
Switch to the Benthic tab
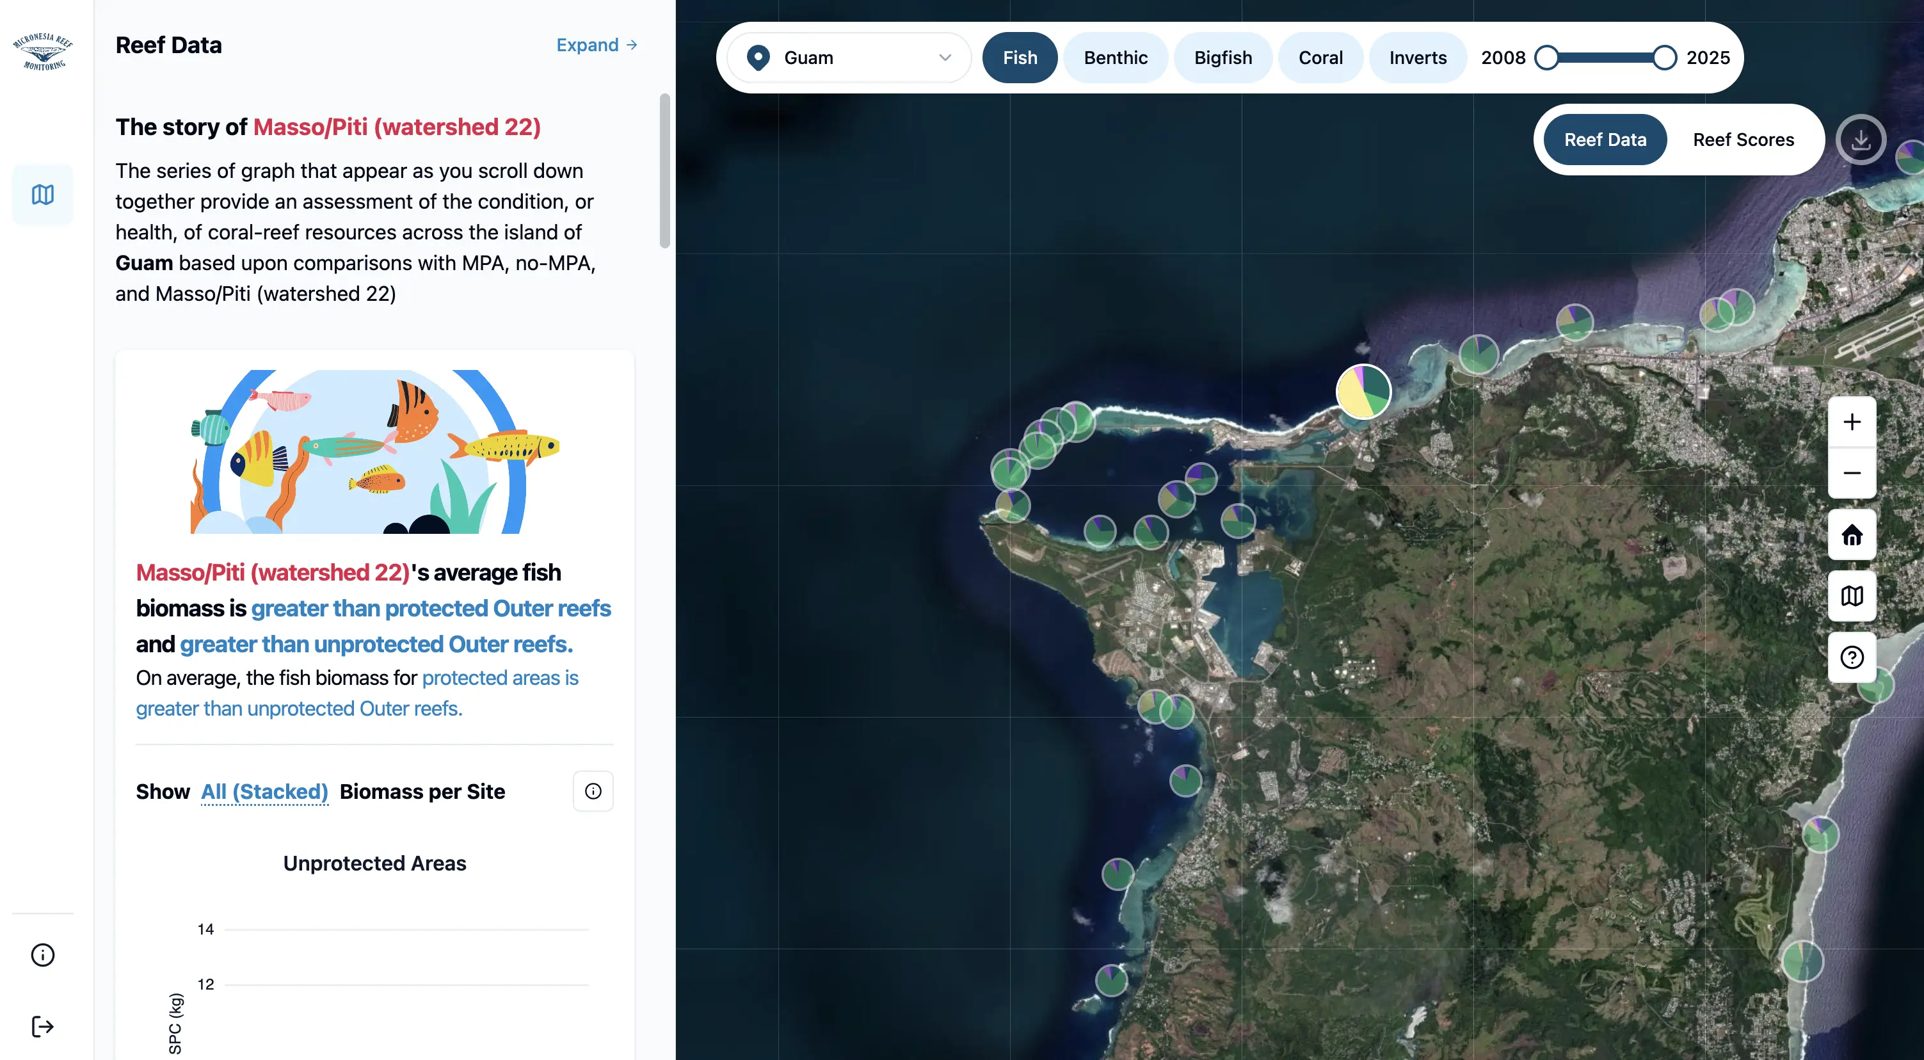(1115, 58)
